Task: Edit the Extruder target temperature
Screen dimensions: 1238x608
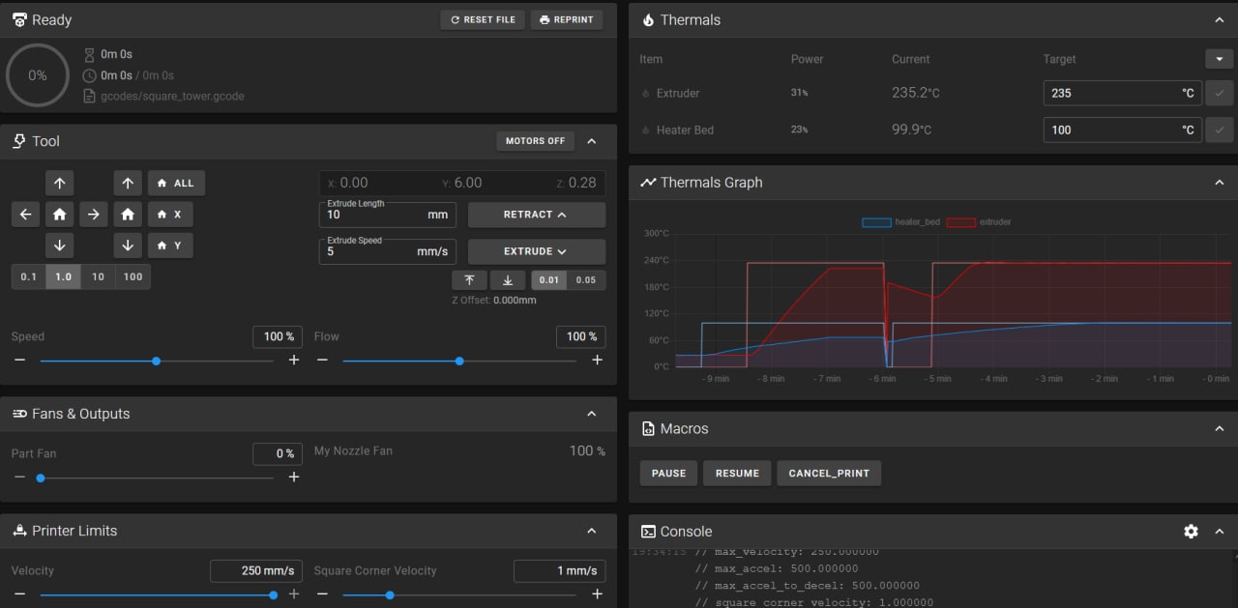Action: (x=1122, y=93)
